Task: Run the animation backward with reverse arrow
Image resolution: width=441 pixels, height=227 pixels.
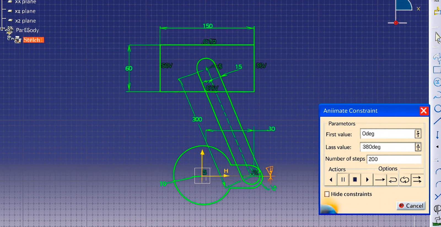Action: point(331,180)
